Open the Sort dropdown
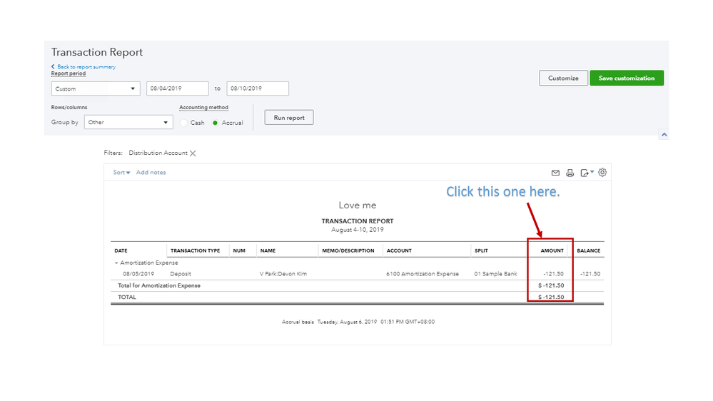 121,172
